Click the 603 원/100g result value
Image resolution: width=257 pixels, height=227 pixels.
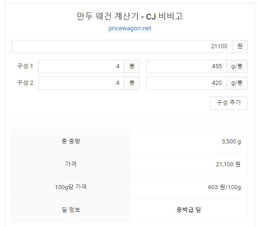point(224,187)
